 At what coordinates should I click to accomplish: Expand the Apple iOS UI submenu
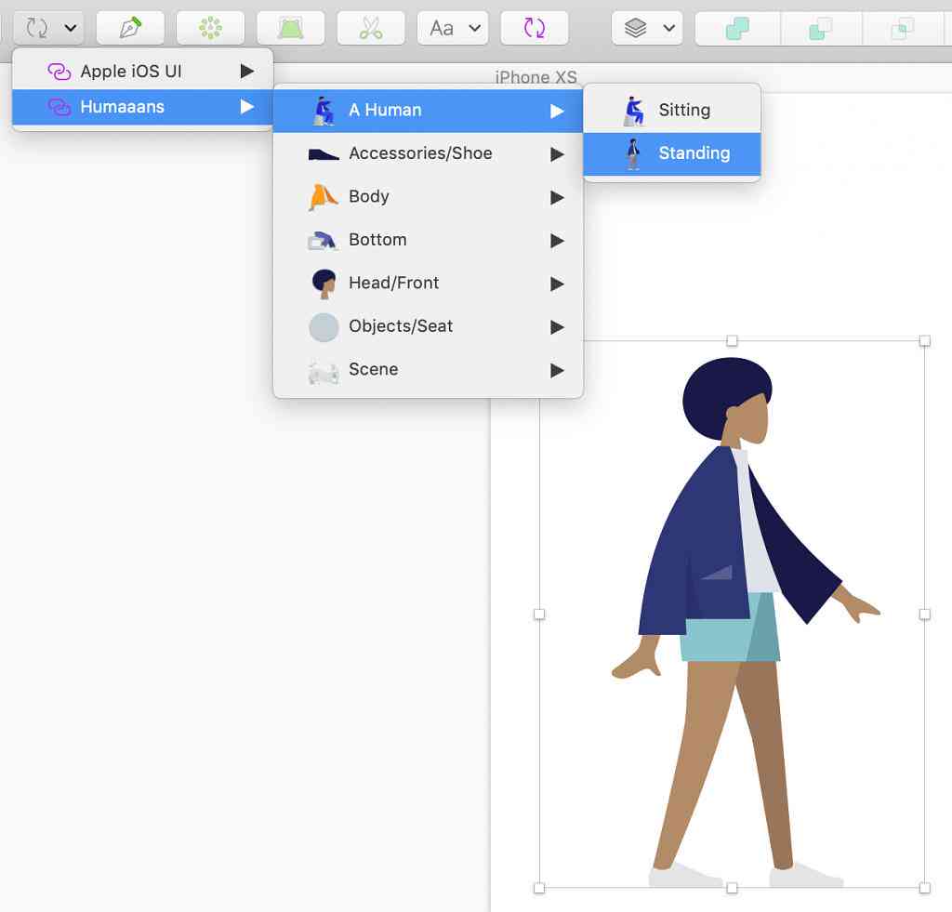coord(142,71)
